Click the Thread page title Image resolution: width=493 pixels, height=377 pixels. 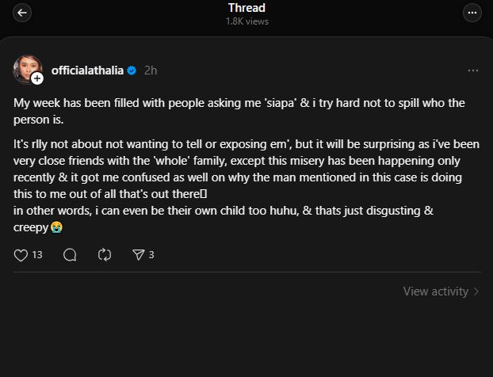246,8
